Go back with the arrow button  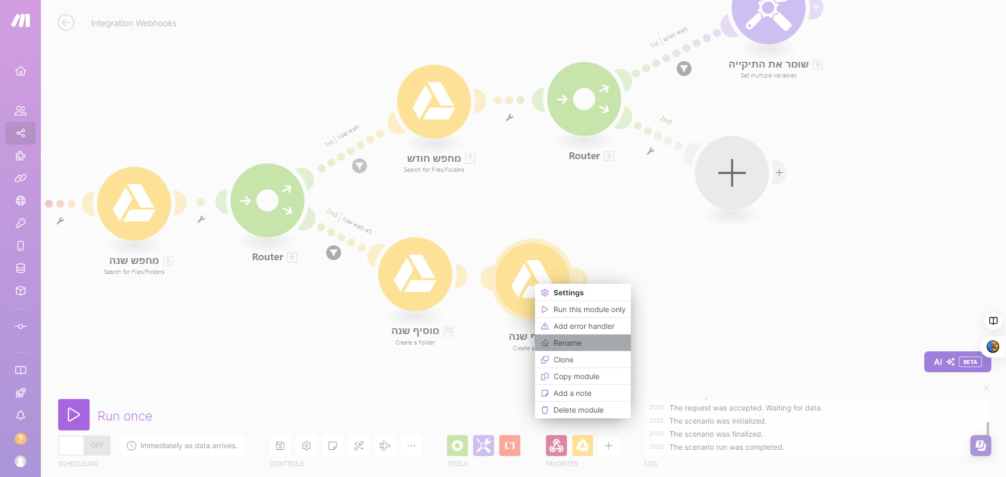tap(66, 23)
